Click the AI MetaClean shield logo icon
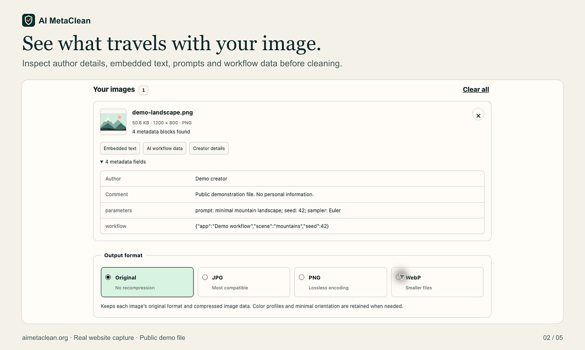This screenshot has height=350, width=585. coord(29,20)
